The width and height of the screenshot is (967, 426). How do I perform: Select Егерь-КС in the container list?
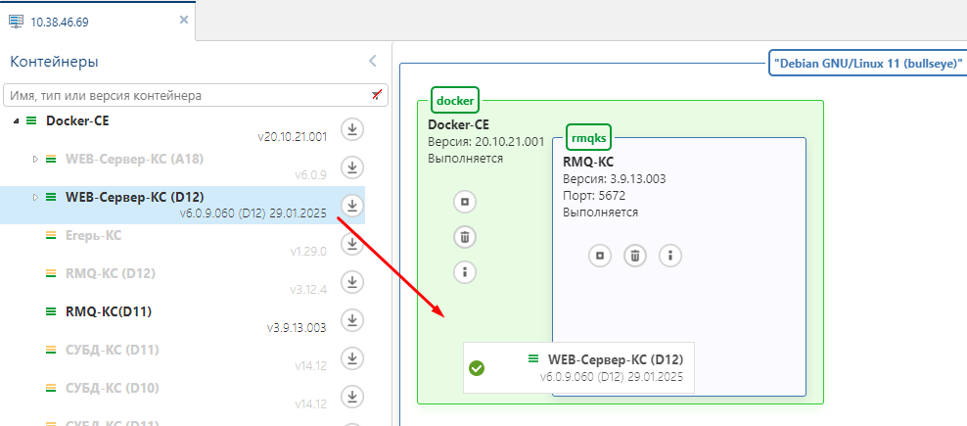(x=93, y=235)
